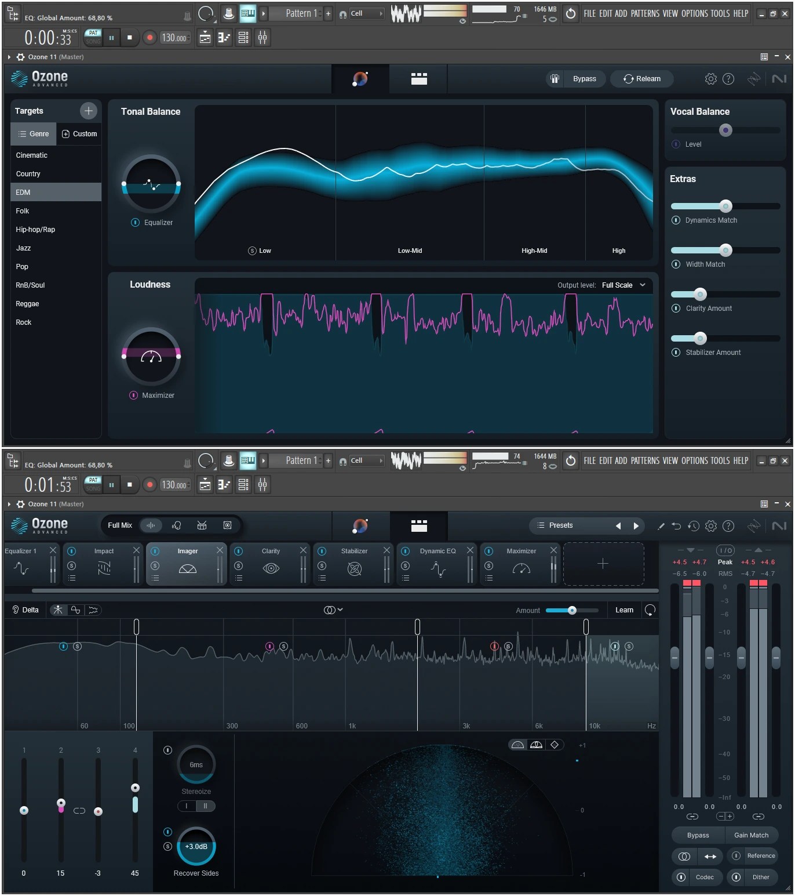Image resolution: width=795 pixels, height=896 pixels.
Task: Click the swap channels arrows icon near Reference
Action: [x=710, y=857]
